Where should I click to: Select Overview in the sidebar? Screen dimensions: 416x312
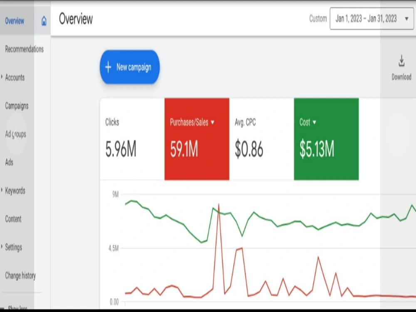pos(15,21)
